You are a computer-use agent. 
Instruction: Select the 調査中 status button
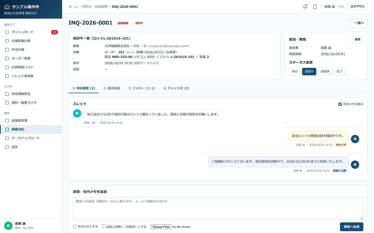point(309,71)
